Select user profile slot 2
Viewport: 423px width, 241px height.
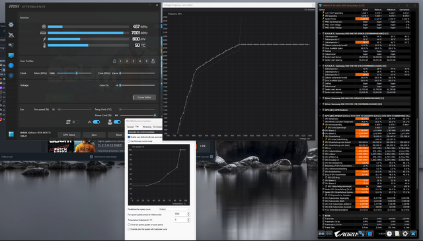click(x=127, y=61)
